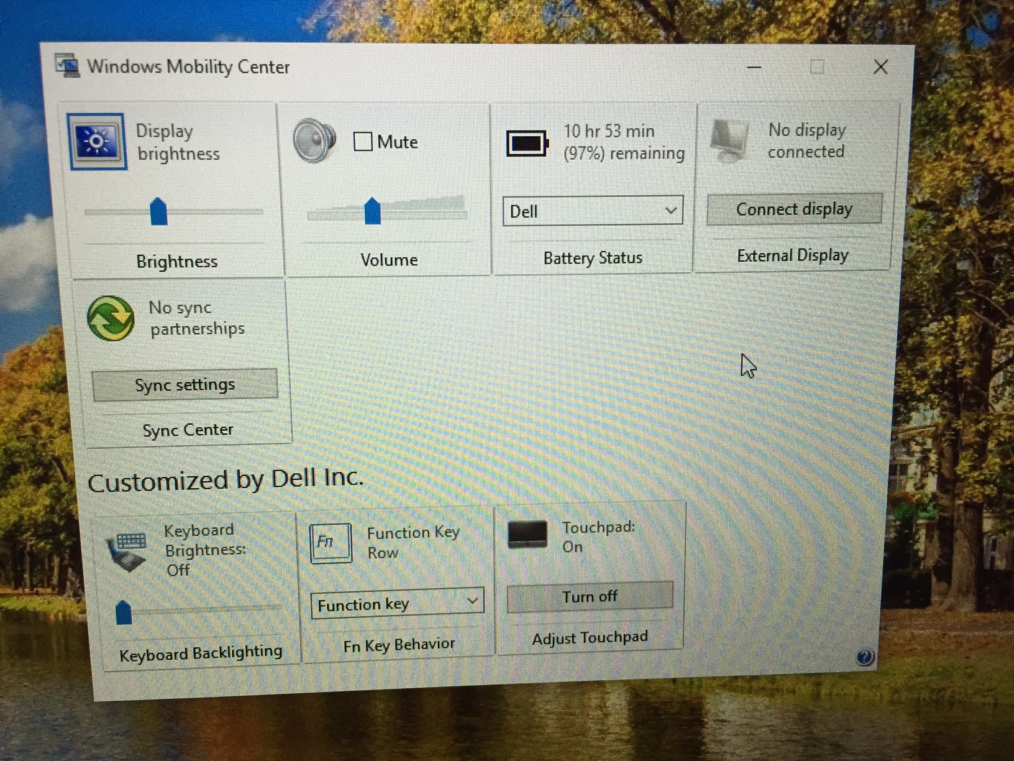Click the volume speaker icon
The height and width of the screenshot is (761, 1014).
(x=314, y=141)
